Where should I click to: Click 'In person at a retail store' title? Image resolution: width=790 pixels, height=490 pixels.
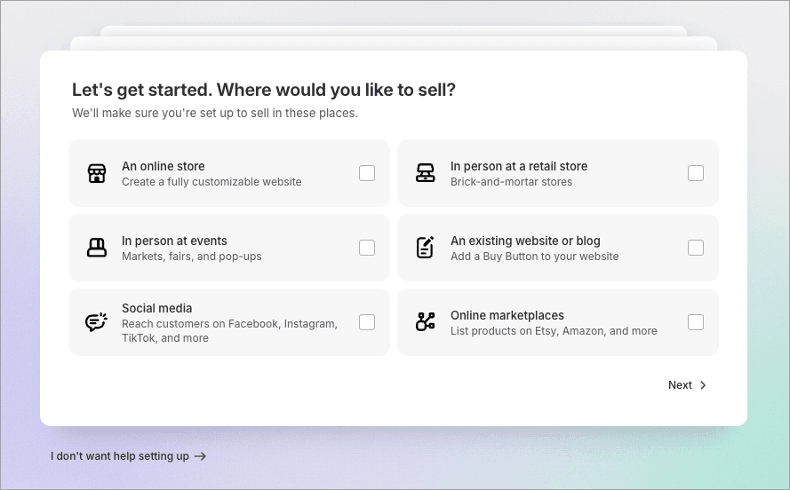click(519, 166)
